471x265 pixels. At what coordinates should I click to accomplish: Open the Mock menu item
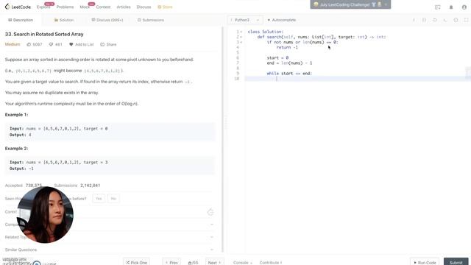coord(85,7)
